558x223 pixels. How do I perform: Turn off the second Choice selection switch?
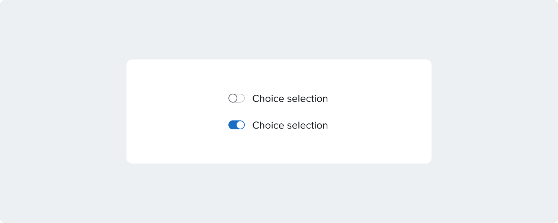[x=237, y=125]
